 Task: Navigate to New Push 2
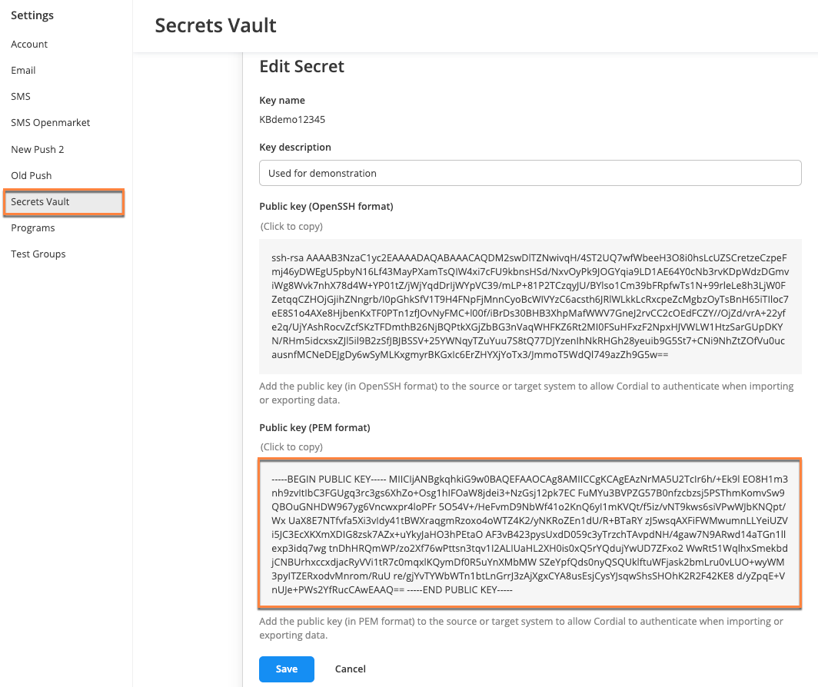(38, 149)
